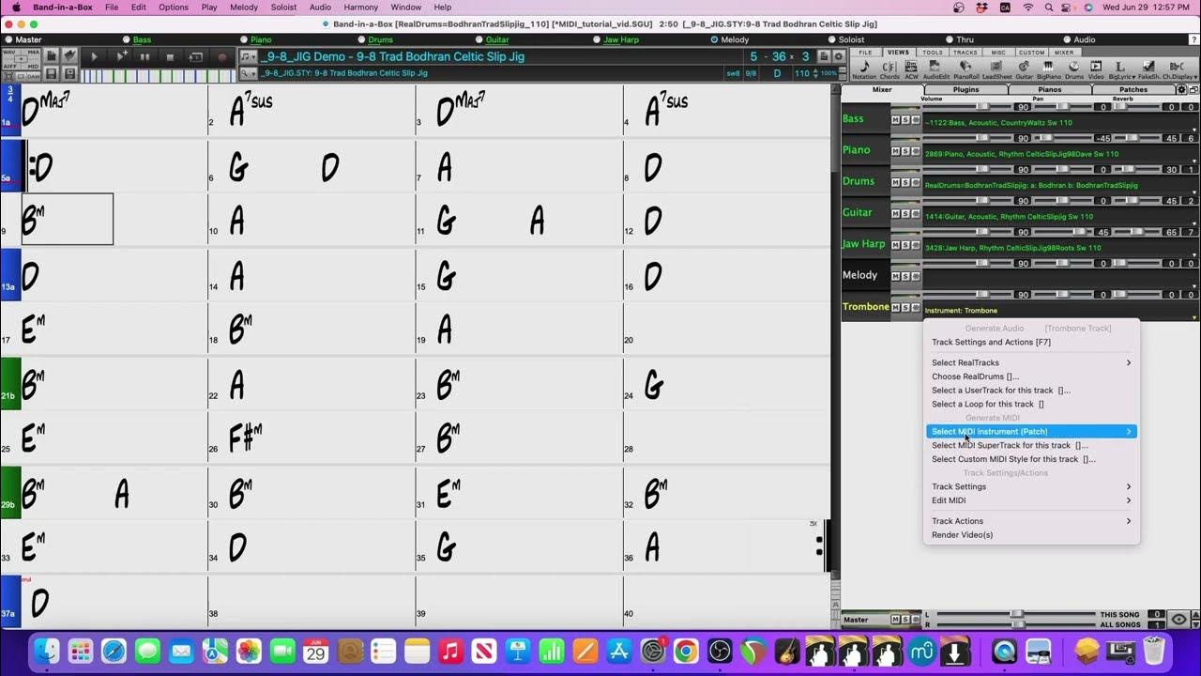Click the style picker search icon
Screen dimensions: 1201x676
(248, 73)
